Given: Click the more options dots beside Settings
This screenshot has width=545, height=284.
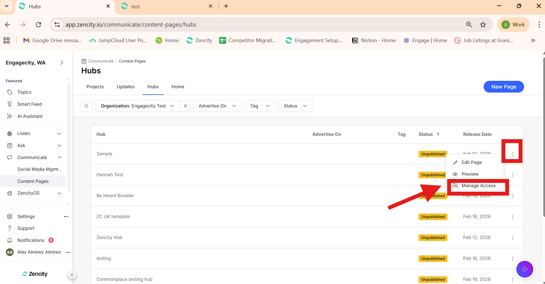Looking at the screenshot, I should click(x=66, y=216).
